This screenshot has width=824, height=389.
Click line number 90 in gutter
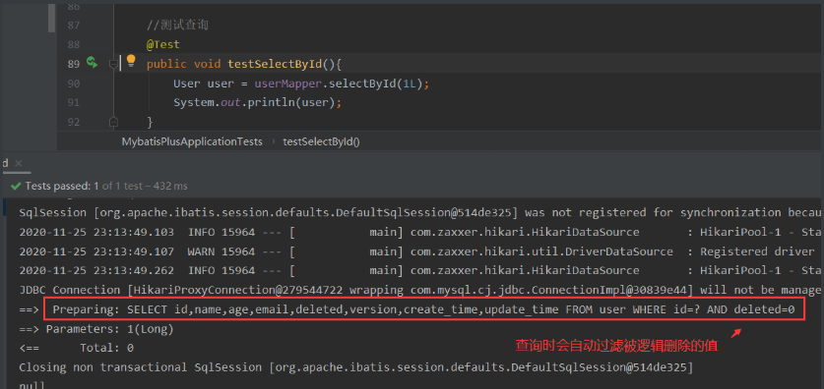74,83
